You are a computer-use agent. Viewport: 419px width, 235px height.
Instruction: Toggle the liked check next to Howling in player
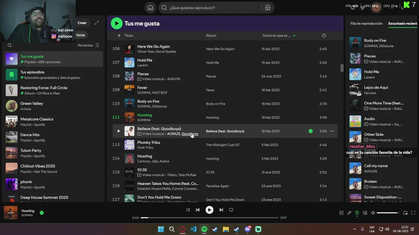[42, 213]
